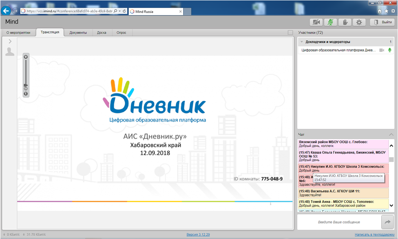
Task: Open the Опрос tab
Action: tap(122, 33)
